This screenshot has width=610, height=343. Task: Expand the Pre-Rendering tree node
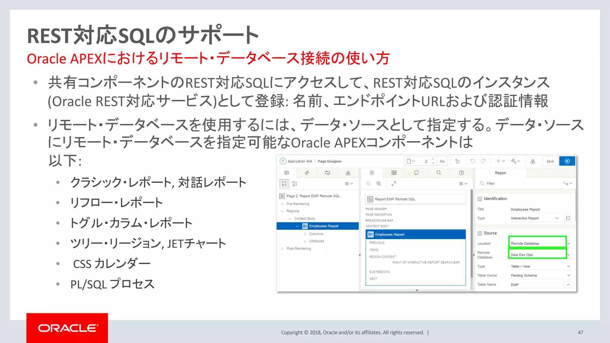282,204
